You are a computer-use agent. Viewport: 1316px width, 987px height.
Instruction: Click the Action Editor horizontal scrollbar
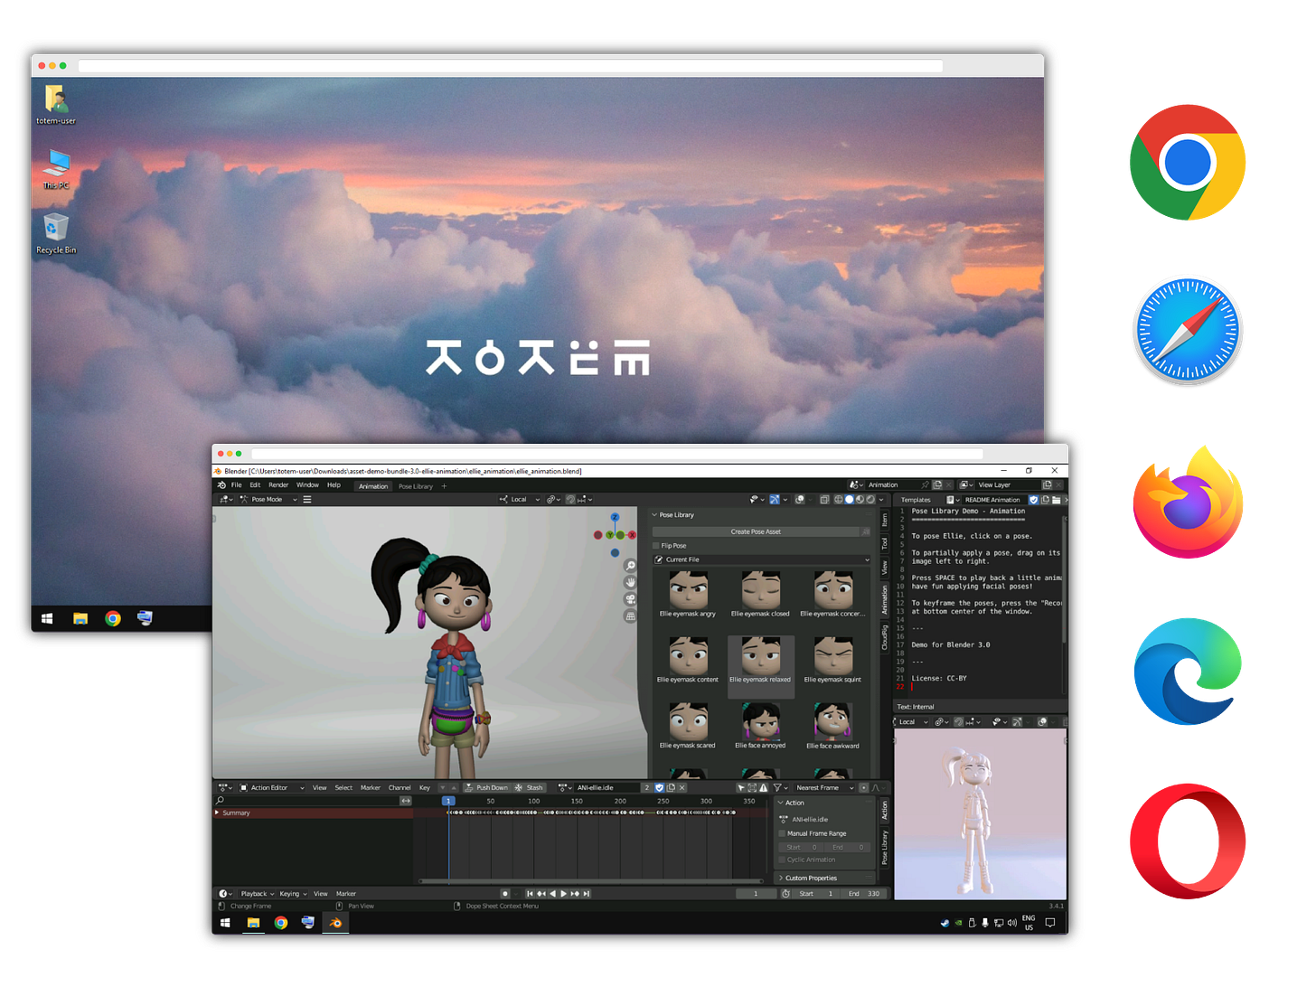tap(592, 881)
